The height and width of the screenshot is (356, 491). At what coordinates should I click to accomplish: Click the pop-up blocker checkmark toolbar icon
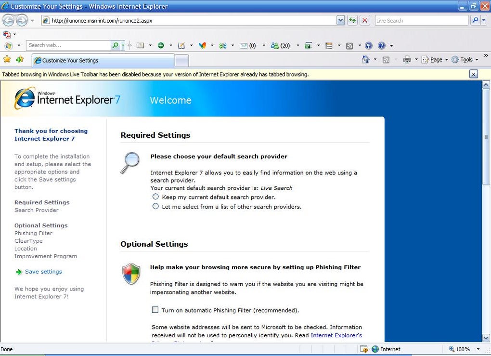coord(309,46)
